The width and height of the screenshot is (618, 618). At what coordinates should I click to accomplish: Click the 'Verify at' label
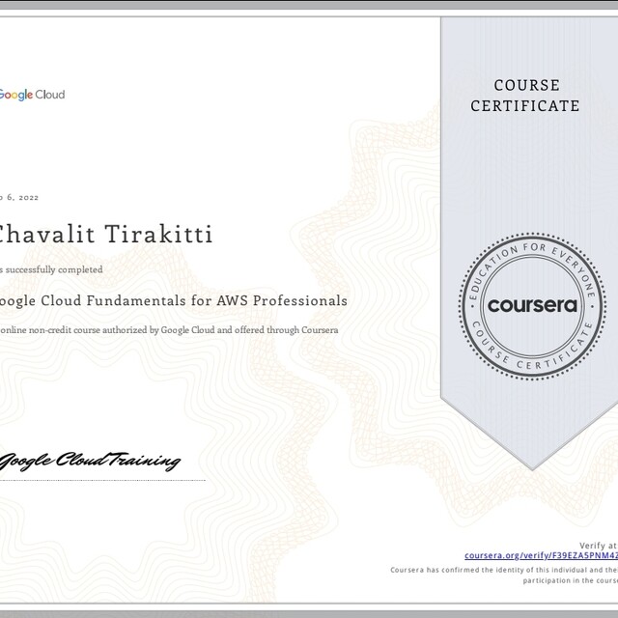point(599,546)
